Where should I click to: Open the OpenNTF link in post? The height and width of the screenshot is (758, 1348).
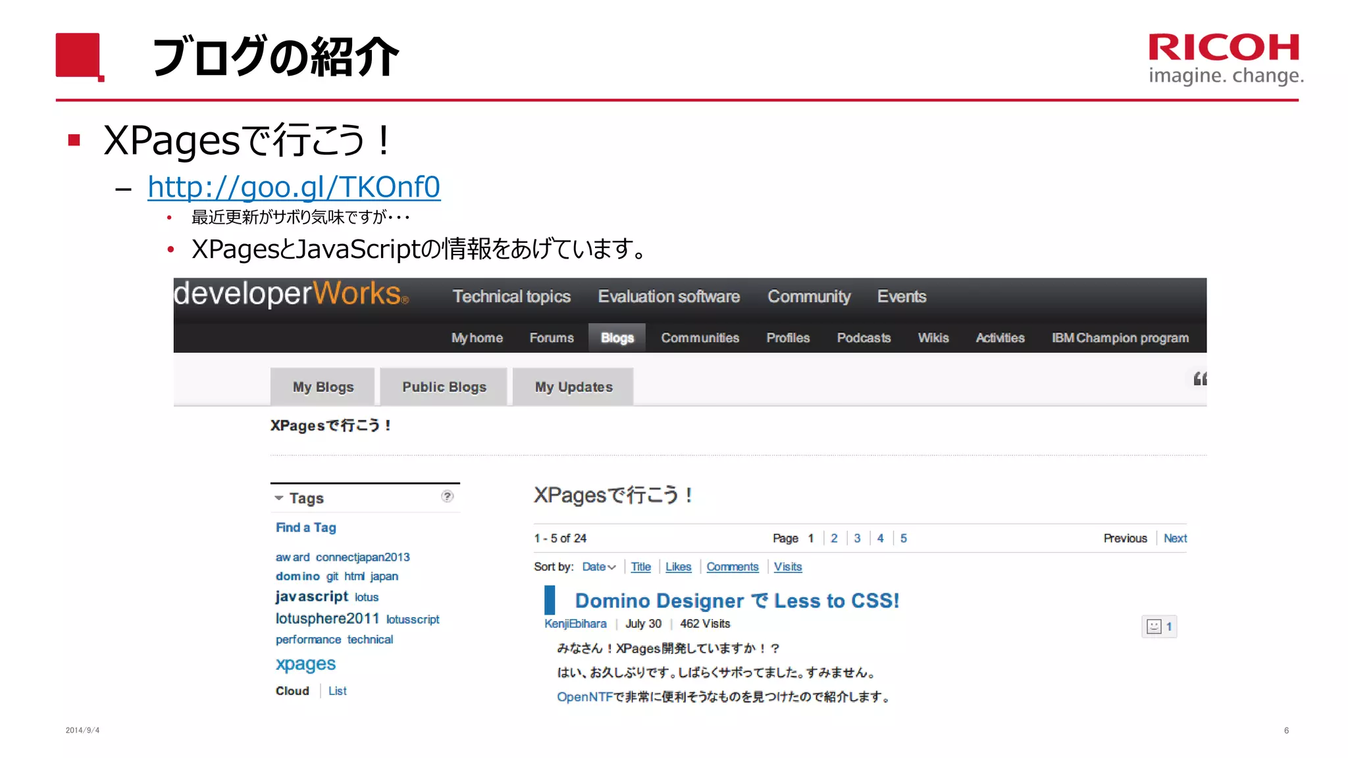pos(585,697)
